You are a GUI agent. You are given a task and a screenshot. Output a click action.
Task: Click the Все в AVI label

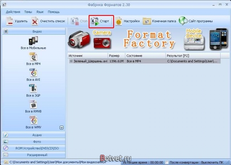point(33,80)
